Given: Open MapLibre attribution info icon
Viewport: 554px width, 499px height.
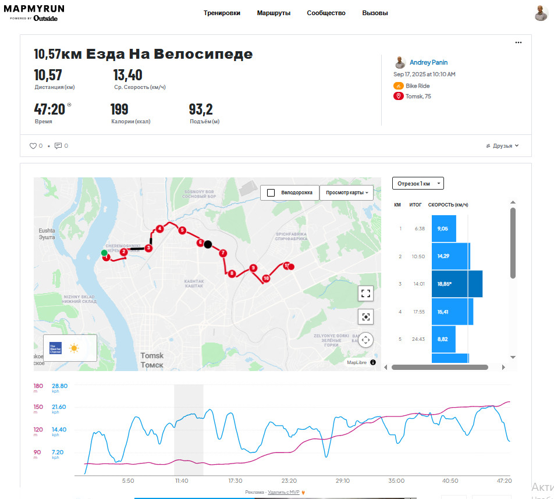Looking at the screenshot, I should coord(373,362).
